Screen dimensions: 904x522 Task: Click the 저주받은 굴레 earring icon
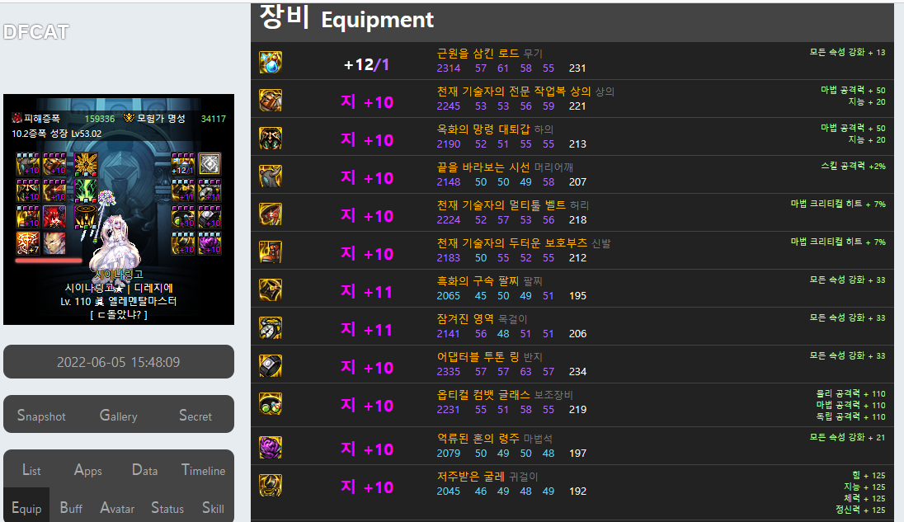click(271, 485)
